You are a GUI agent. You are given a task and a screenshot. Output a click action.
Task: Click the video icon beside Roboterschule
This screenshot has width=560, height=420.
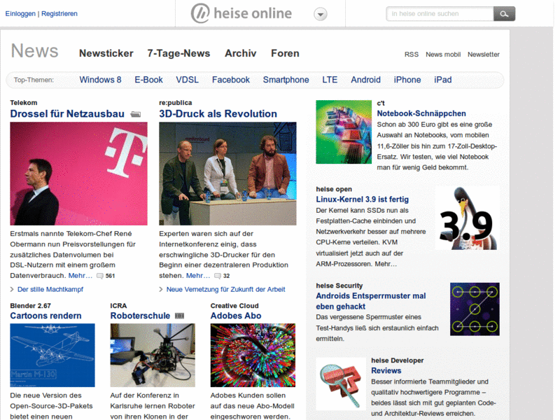[x=180, y=316]
